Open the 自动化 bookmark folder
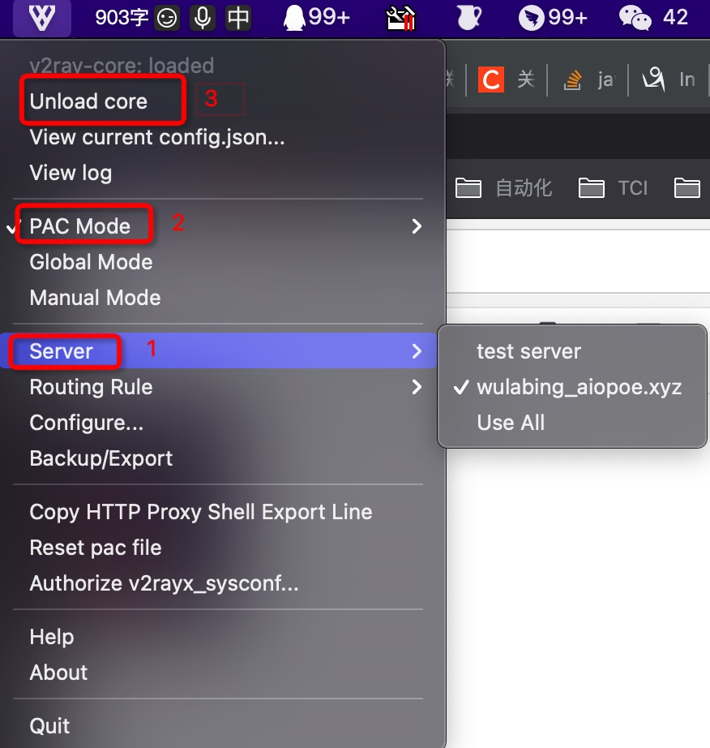 [503, 188]
